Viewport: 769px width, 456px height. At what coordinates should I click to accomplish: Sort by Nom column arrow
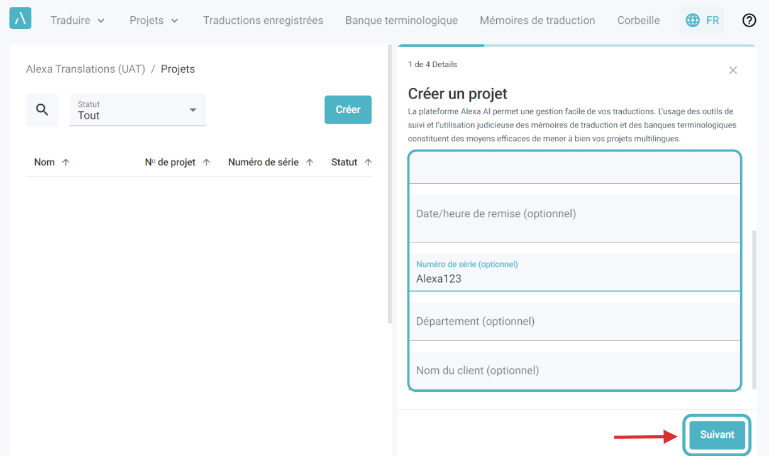[x=65, y=162]
